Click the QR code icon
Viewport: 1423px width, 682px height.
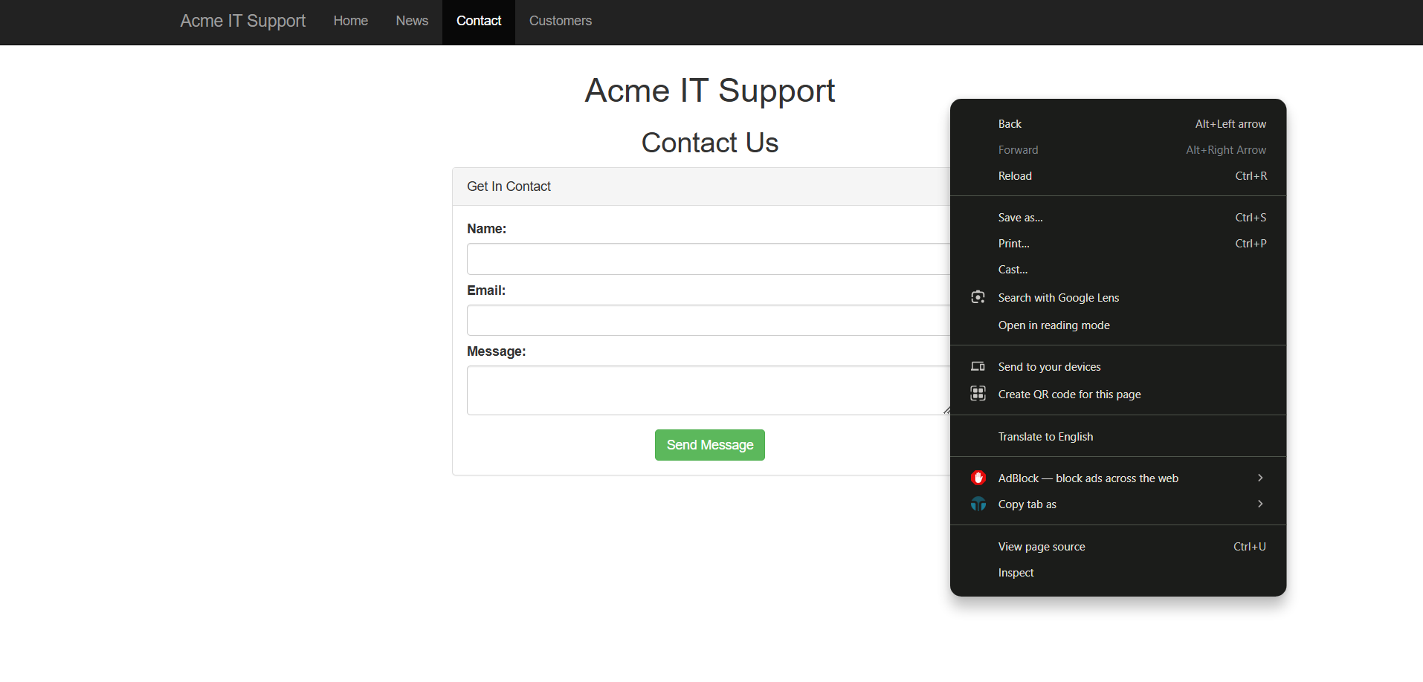pos(978,394)
